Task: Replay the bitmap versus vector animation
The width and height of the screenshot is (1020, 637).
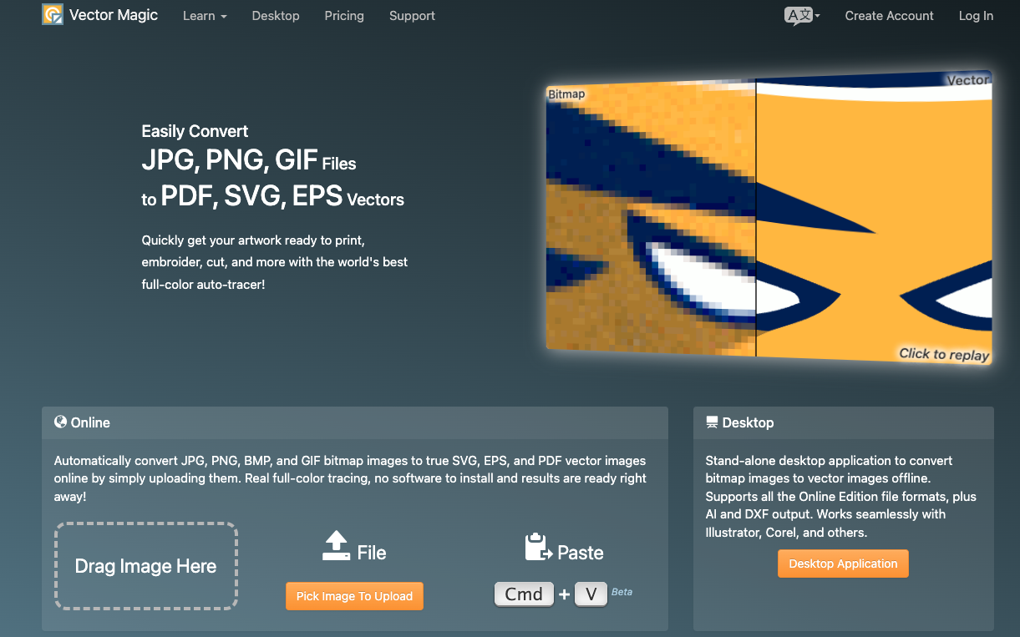Action: pyautogui.click(x=944, y=354)
